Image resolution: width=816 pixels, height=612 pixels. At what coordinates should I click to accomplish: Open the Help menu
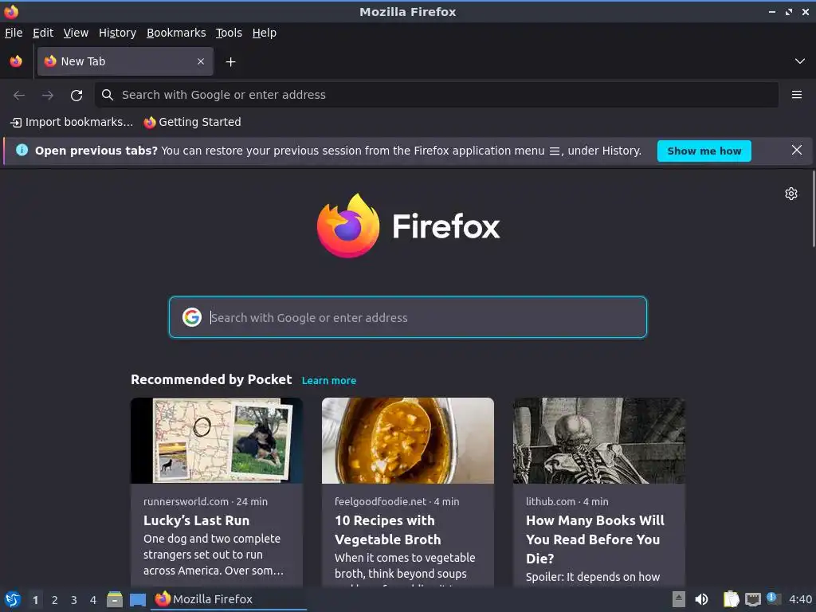pos(265,33)
